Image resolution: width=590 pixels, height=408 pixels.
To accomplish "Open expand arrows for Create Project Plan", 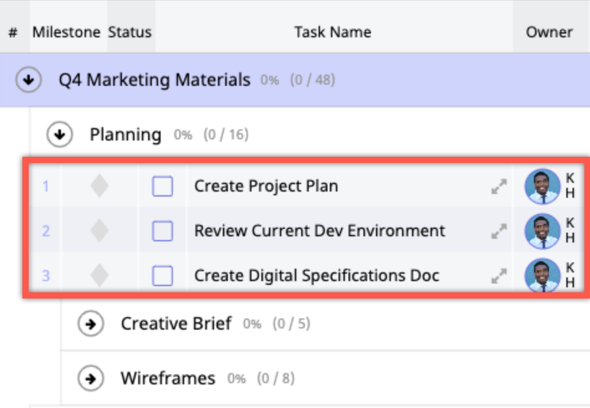I will (499, 187).
